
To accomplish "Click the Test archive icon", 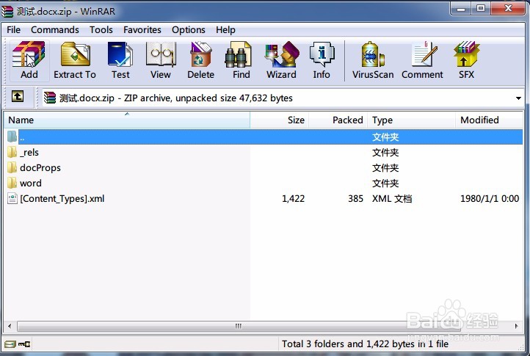I will tap(120, 54).
